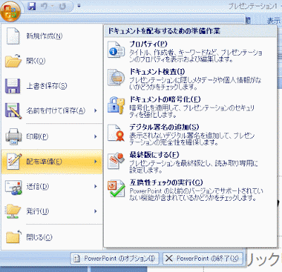Click the options icon in the PowerPoint のオプション button
Screen dimensions: 282x272
point(77,259)
